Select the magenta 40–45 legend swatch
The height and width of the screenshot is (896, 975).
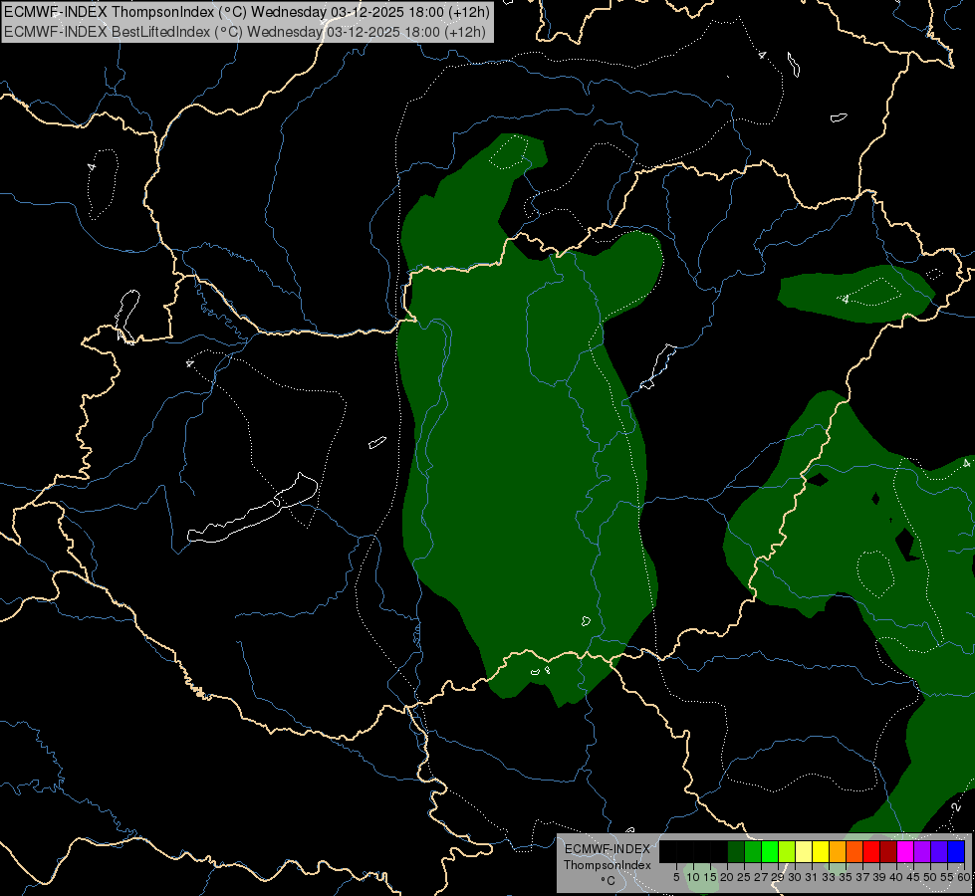[905, 851]
